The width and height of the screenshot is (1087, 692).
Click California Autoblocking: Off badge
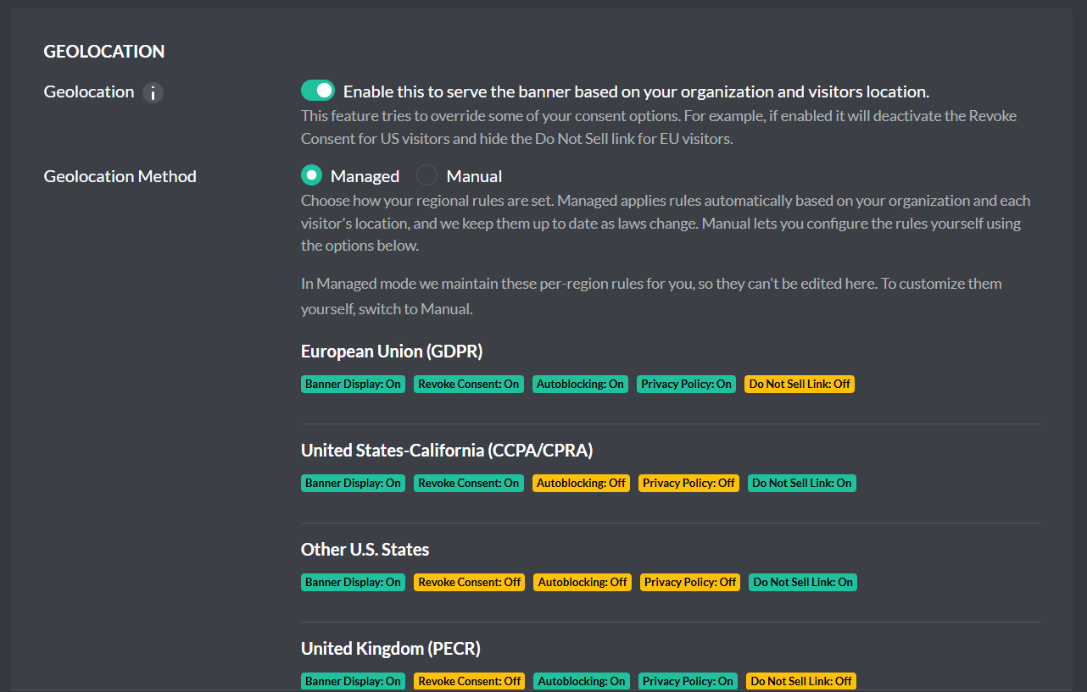581,483
